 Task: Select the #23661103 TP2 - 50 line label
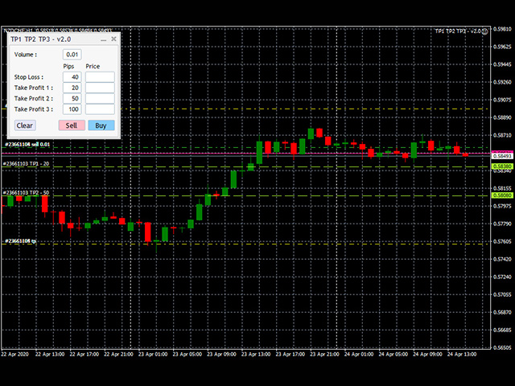[26, 193]
